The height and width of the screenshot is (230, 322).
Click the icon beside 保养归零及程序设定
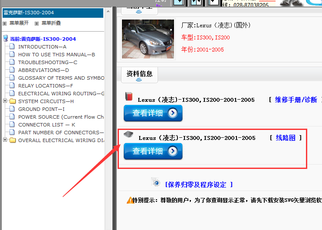coord(156,182)
